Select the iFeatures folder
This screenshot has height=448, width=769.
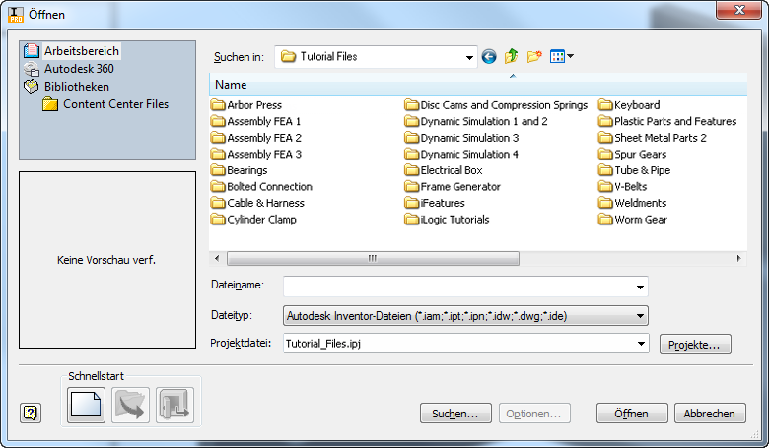pos(435,203)
